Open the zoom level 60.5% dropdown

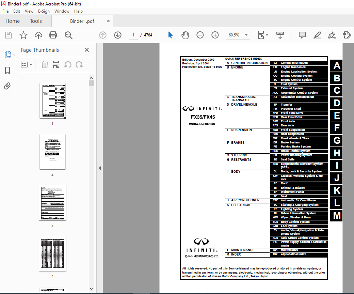[x=238, y=35]
